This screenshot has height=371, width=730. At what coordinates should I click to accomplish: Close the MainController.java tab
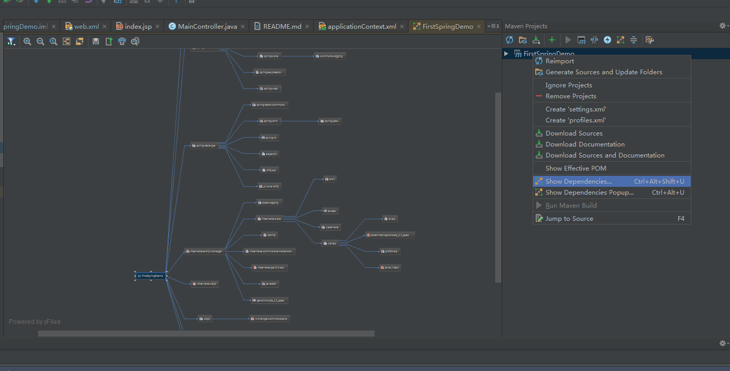point(243,26)
